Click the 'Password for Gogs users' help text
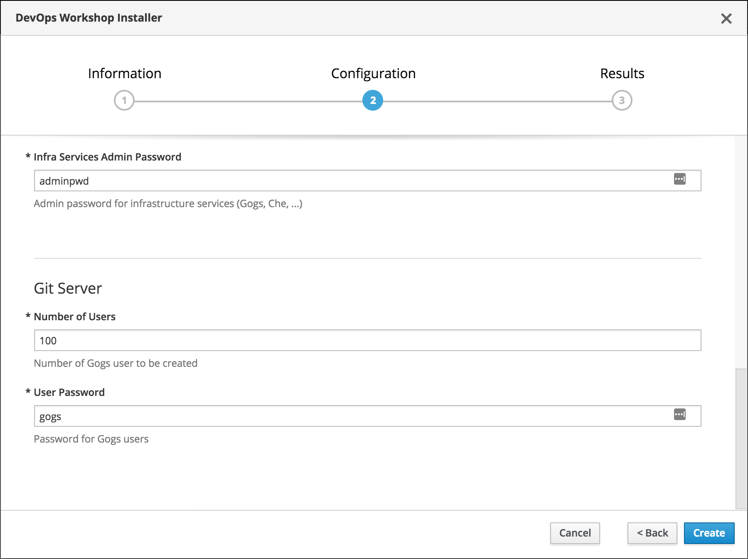748x559 pixels. pos(91,439)
